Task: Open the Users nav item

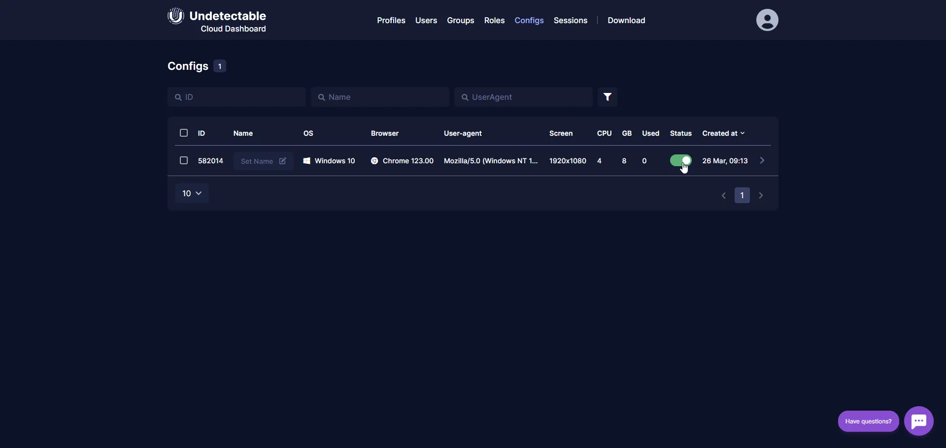Action: (426, 20)
